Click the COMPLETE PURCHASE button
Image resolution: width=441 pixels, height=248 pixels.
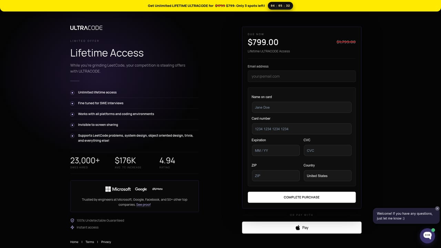point(301,197)
